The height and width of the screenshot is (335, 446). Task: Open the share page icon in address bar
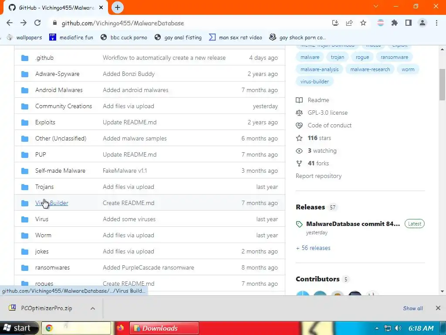click(x=349, y=23)
